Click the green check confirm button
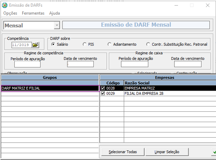The height and width of the screenshot is (160, 216). 214,152
